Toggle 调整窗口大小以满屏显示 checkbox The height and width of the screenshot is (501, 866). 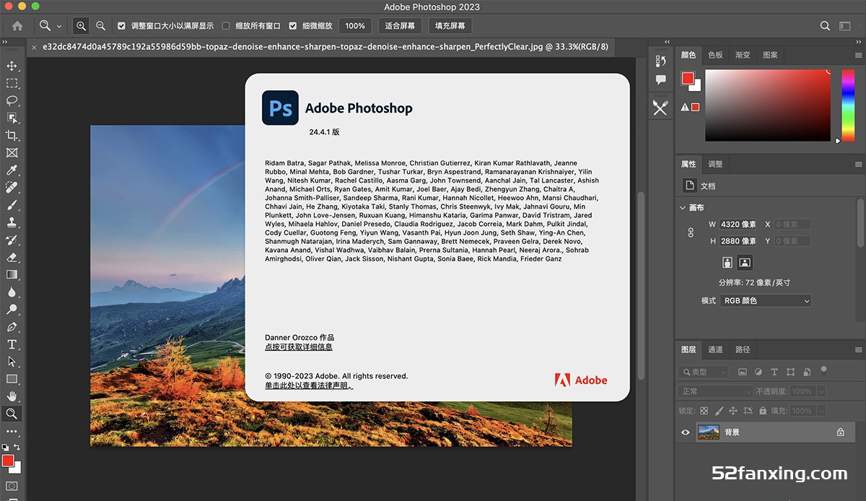point(121,25)
